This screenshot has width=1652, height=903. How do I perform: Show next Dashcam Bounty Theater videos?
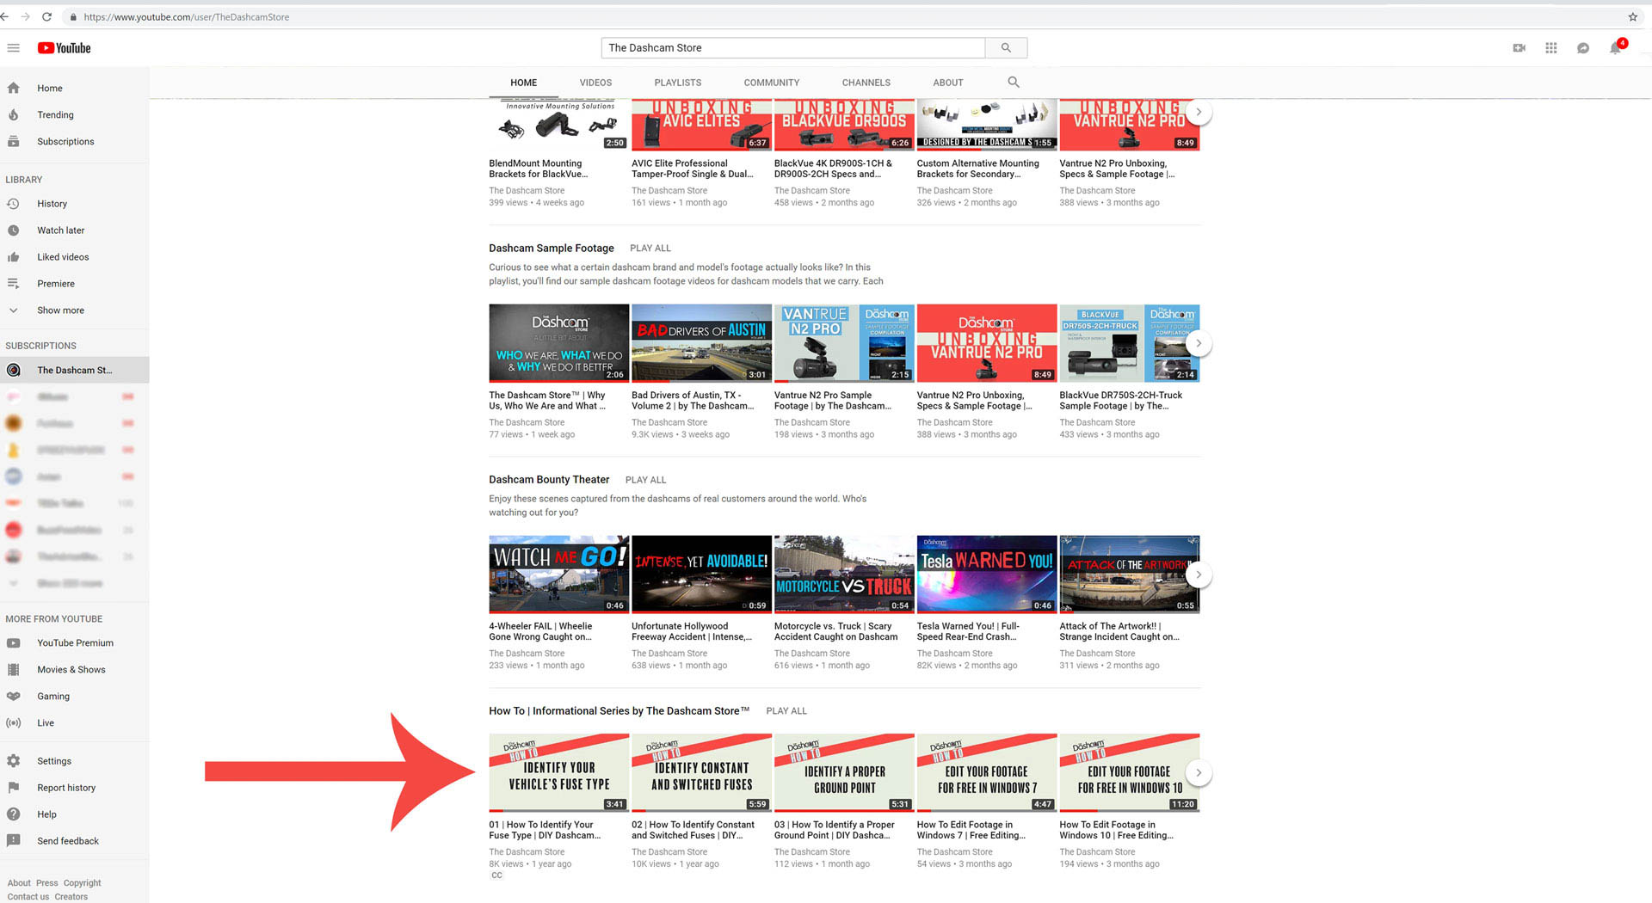[x=1198, y=574]
